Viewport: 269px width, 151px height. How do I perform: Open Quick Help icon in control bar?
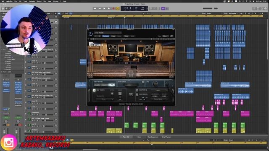point(11,8)
